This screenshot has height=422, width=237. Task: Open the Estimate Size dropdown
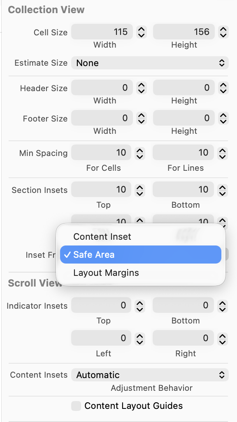[x=150, y=63]
